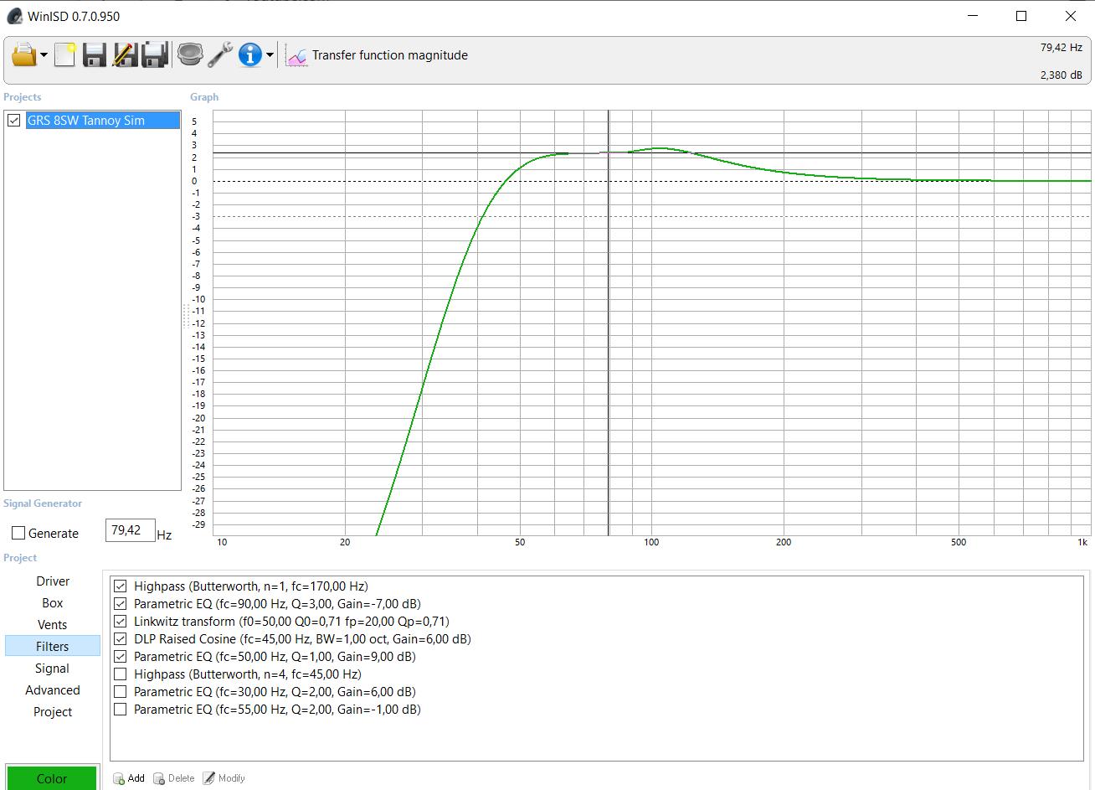The width and height of the screenshot is (1095, 790).
Task: Open the Project tab
Action: pos(53,712)
